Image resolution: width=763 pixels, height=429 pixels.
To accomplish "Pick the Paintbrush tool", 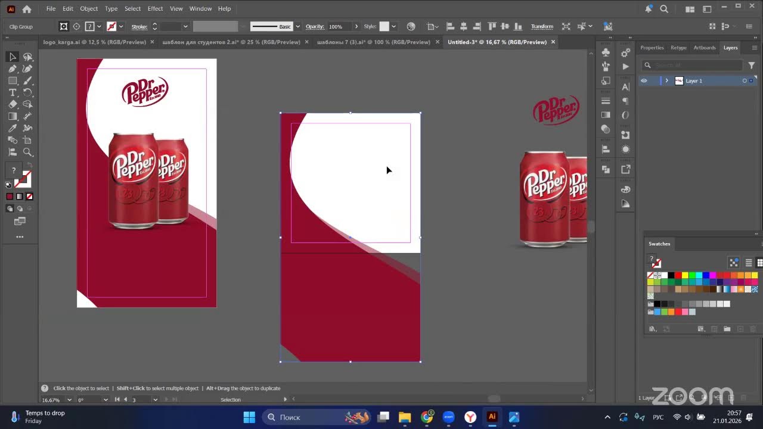I will (27, 80).
